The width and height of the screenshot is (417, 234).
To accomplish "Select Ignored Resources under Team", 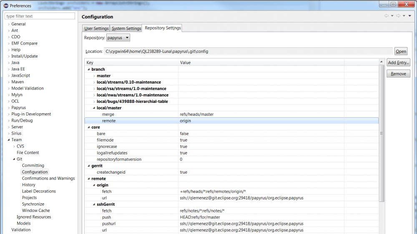I will [x=34, y=217].
